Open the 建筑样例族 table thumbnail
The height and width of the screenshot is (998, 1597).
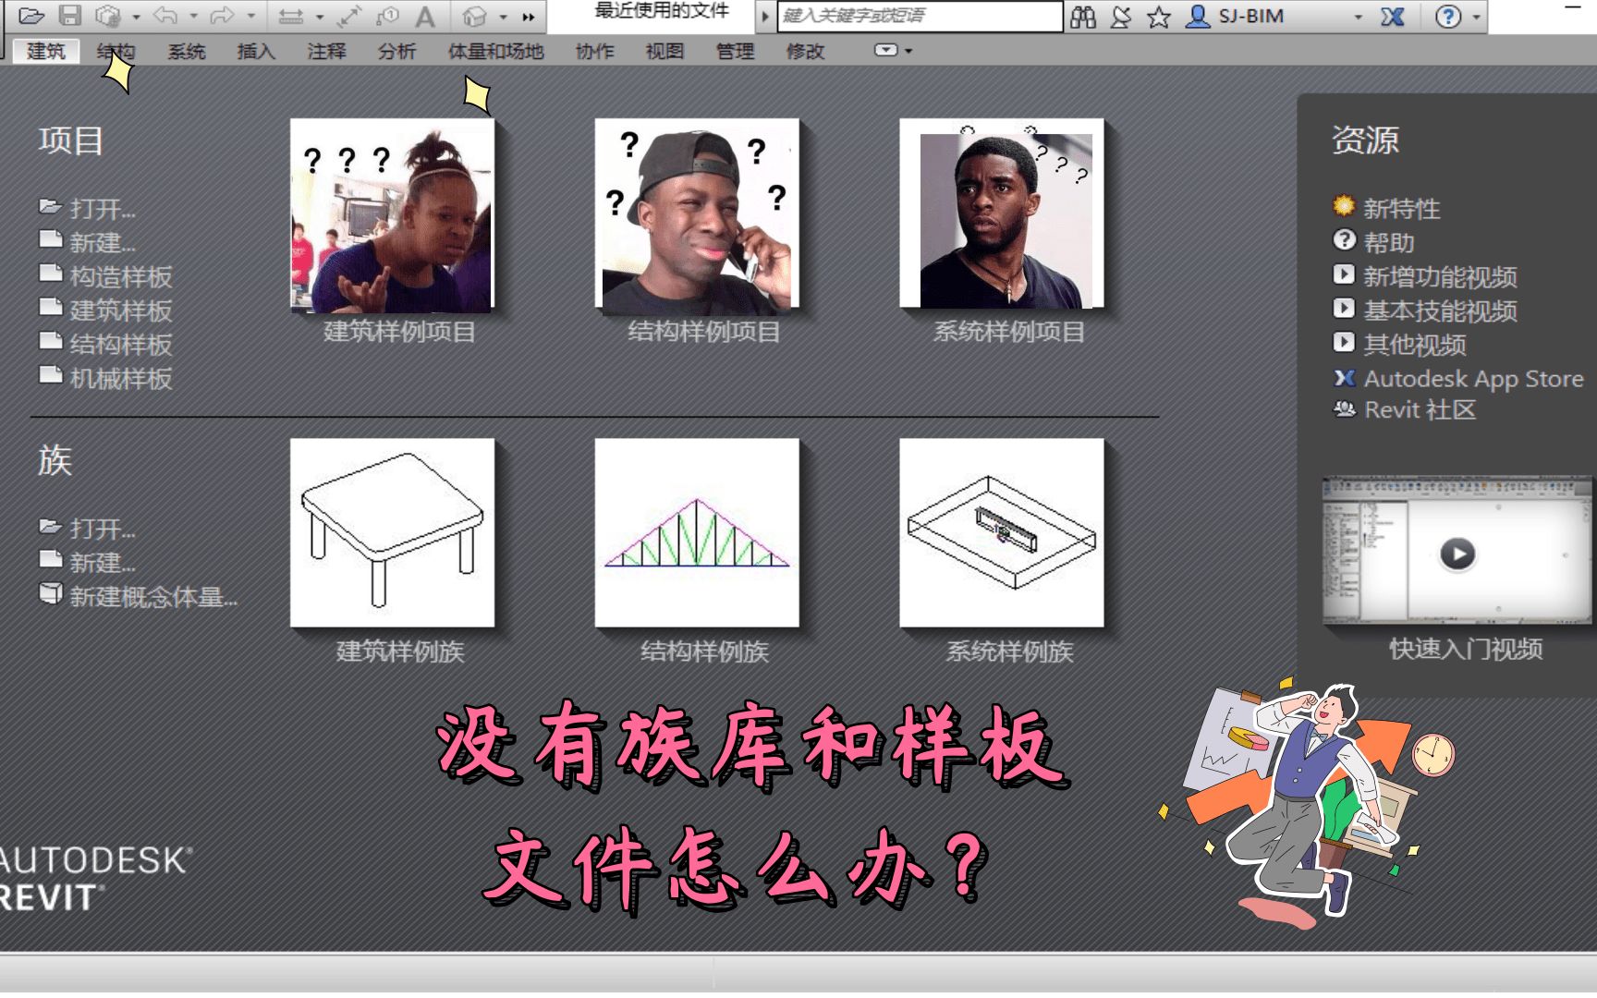click(393, 533)
